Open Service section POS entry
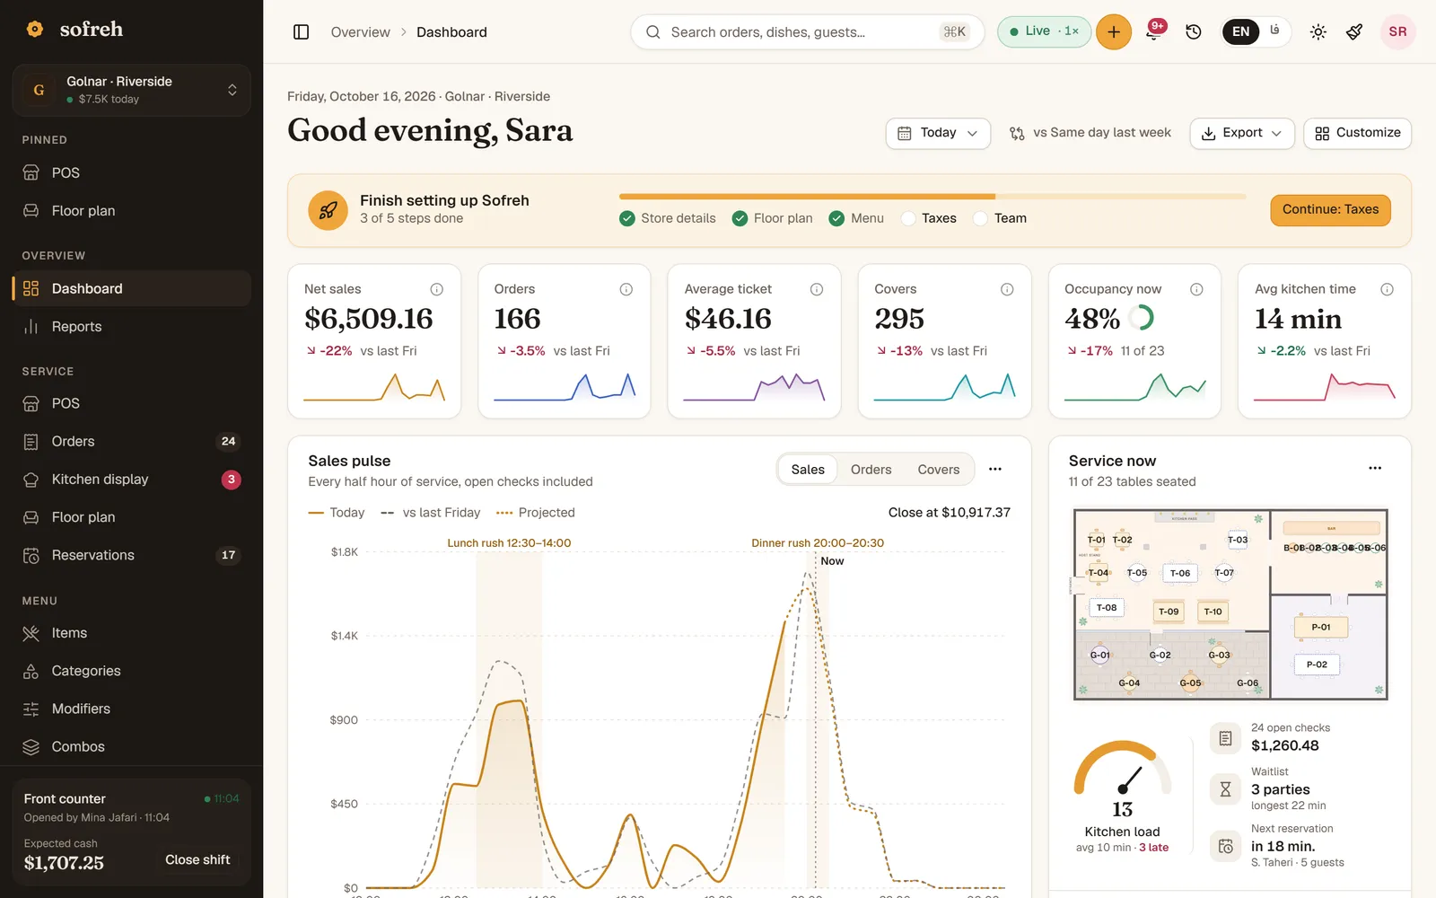 131,403
